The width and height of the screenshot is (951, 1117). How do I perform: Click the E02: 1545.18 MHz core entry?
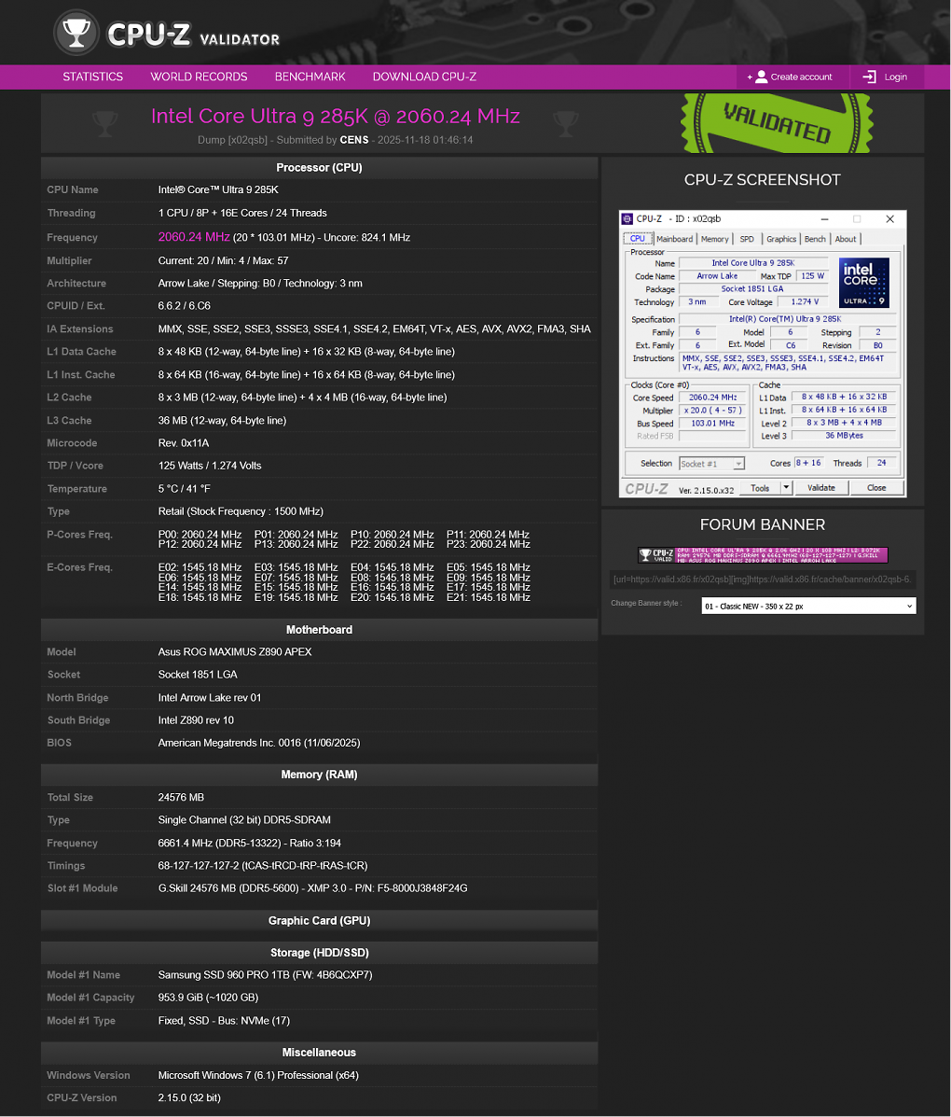pos(200,567)
